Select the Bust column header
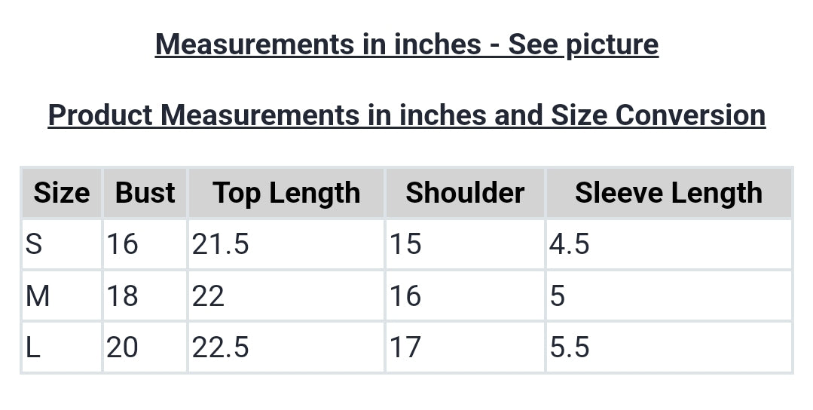Viewport: 813px width, 410px height. pos(145,193)
